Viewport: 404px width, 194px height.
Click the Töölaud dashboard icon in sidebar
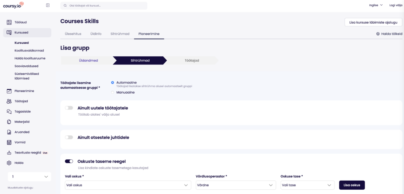click(9, 22)
